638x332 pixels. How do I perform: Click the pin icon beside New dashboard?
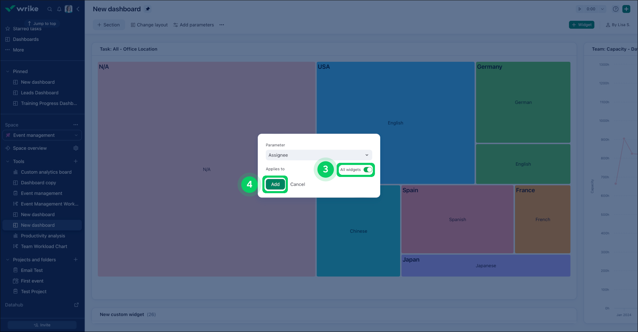pyautogui.click(x=148, y=9)
